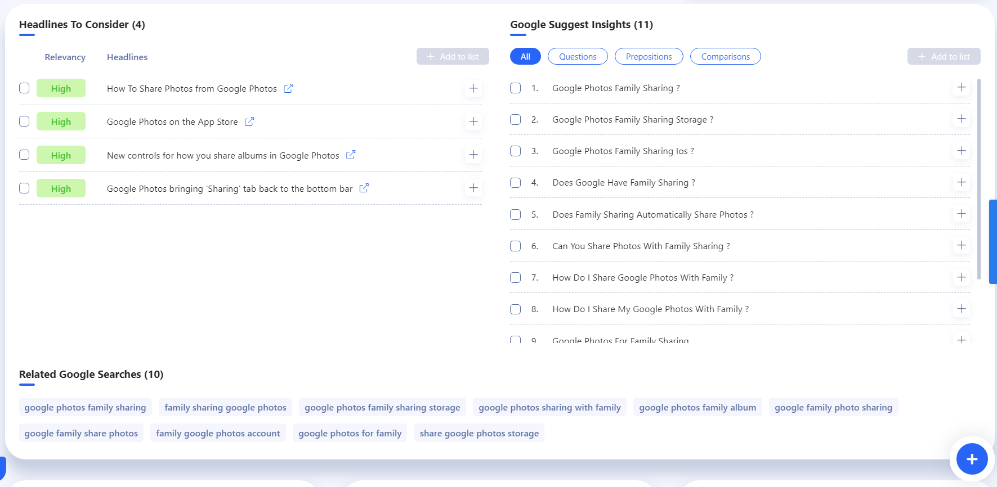Select 'google photos sharing with family' tag
The height and width of the screenshot is (487, 997).
549,407
